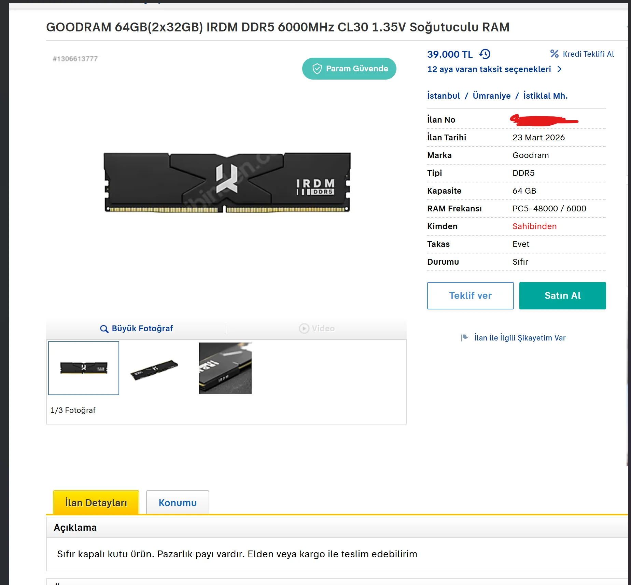Expand installment options chevron arrow
631x585 pixels.
pos(559,69)
